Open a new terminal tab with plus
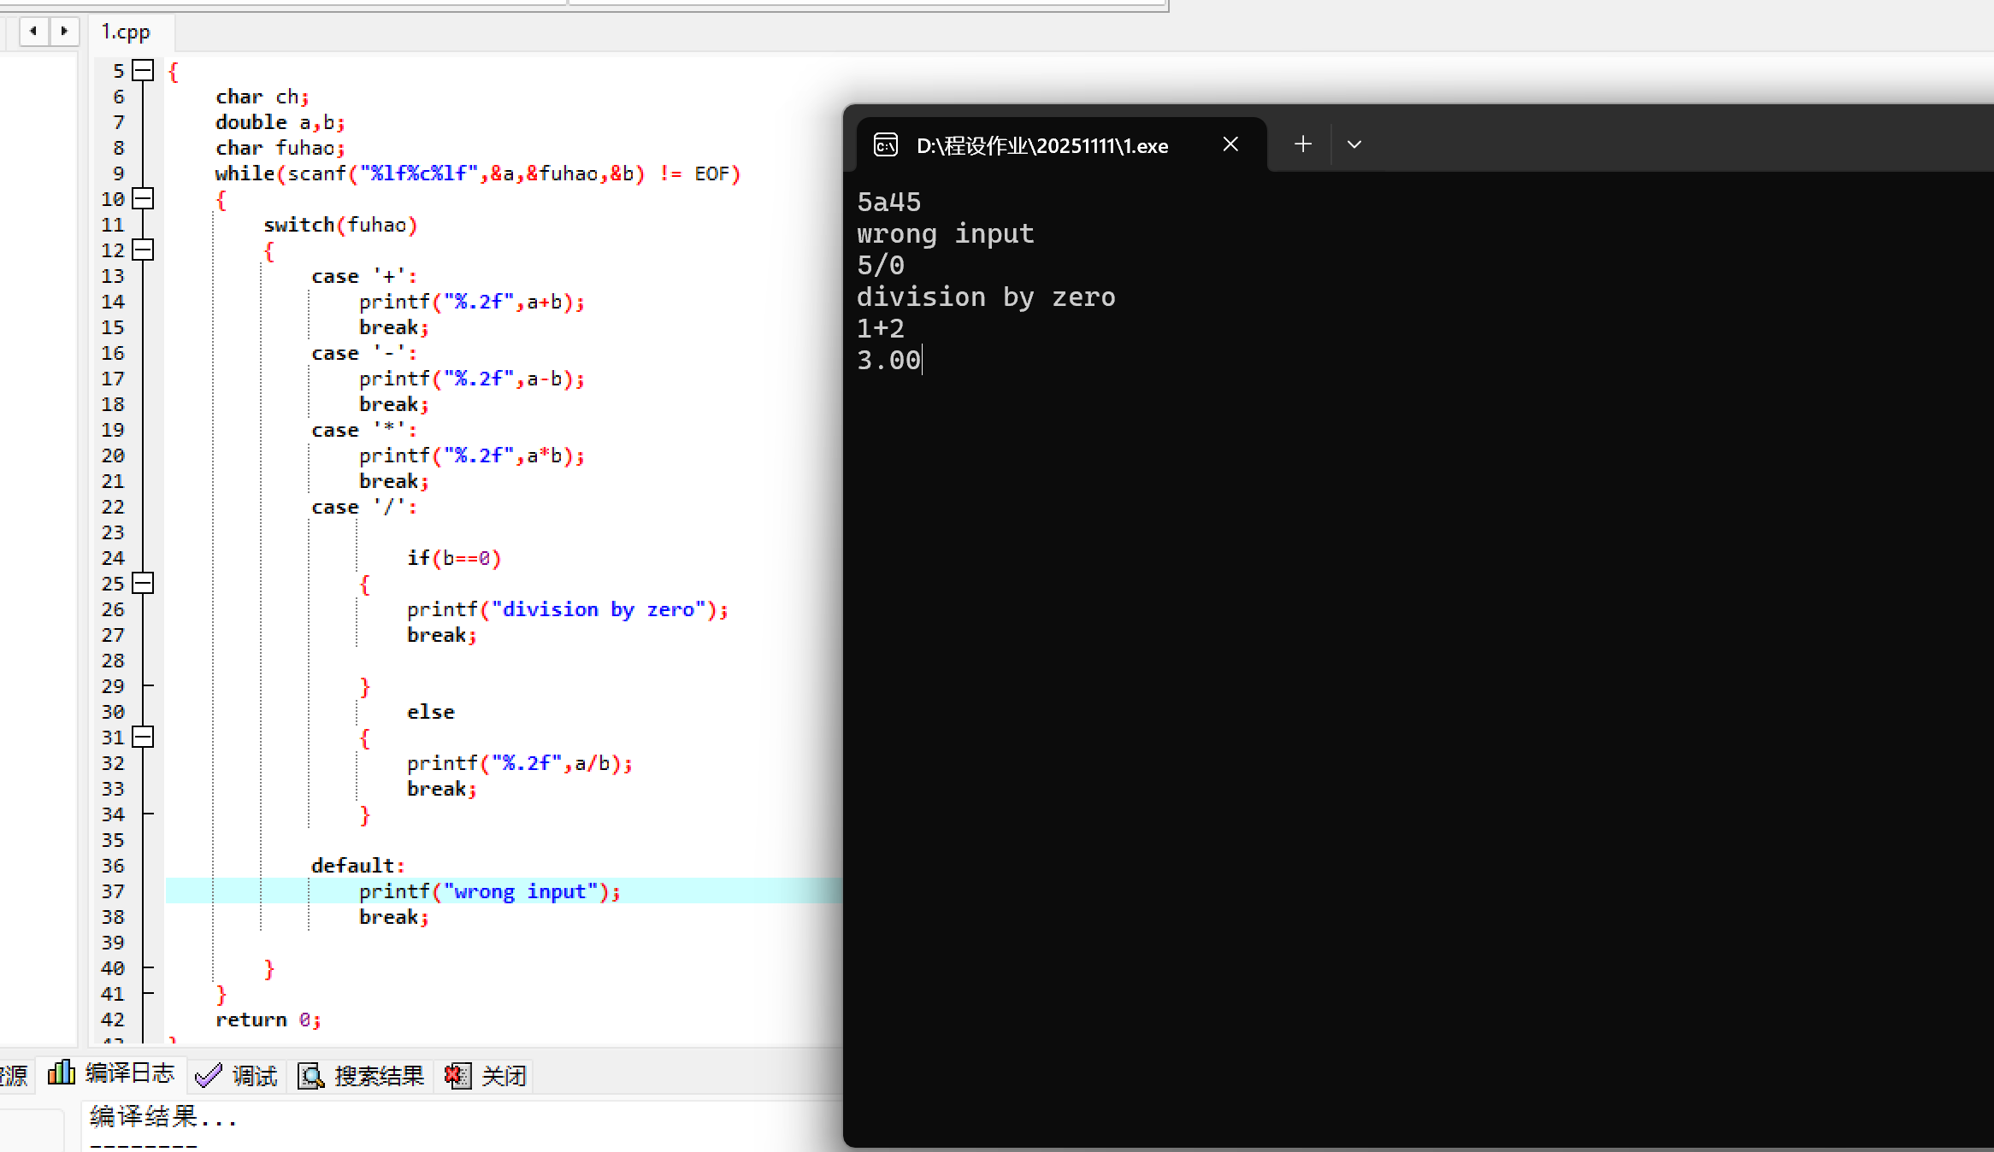 pos(1302,144)
